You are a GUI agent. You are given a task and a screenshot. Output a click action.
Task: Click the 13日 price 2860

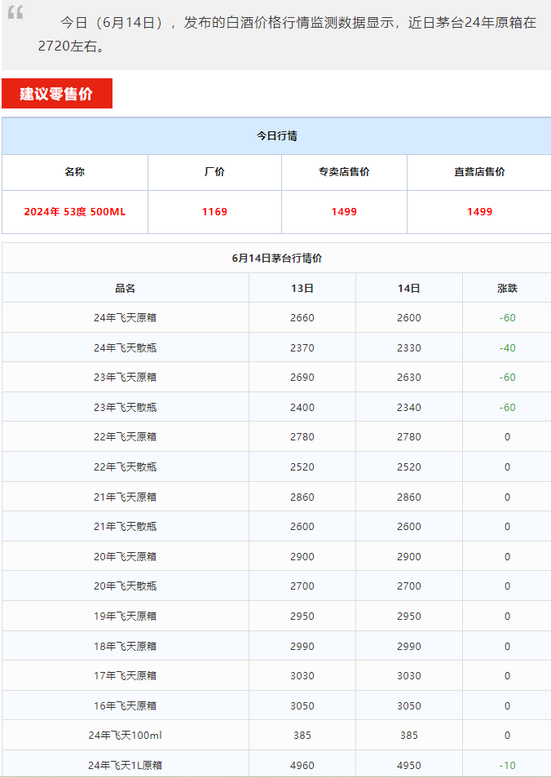point(302,497)
